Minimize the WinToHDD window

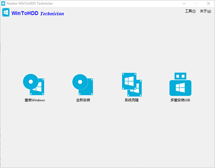[x=184, y=4]
